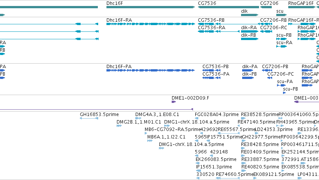Screen dimensions: 319x180
Task: Click the scu-RB transcript
Action: [282, 39]
